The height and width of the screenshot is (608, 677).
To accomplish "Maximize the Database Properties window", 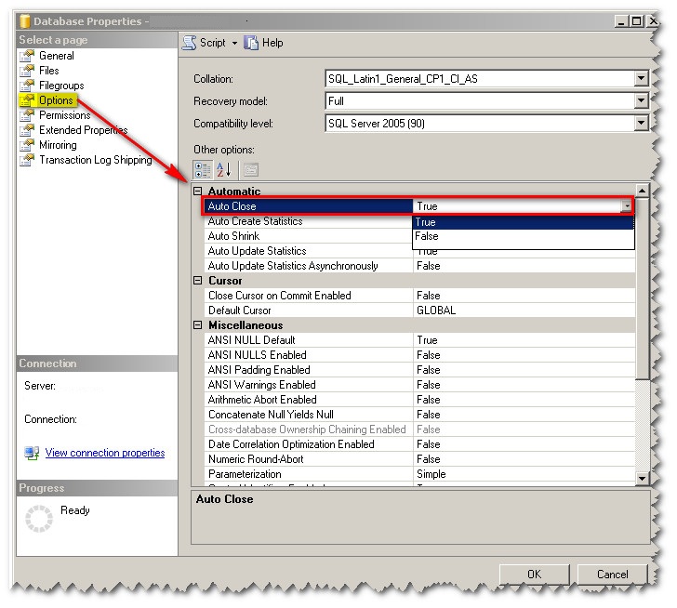I will (636, 21).
